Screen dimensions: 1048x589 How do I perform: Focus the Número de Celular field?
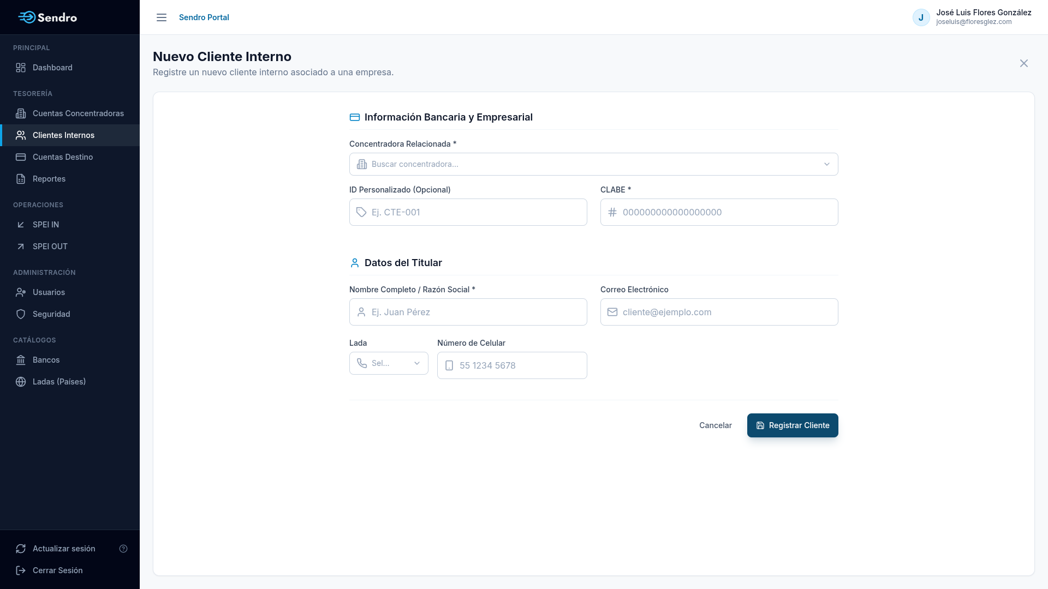click(512, 365)
